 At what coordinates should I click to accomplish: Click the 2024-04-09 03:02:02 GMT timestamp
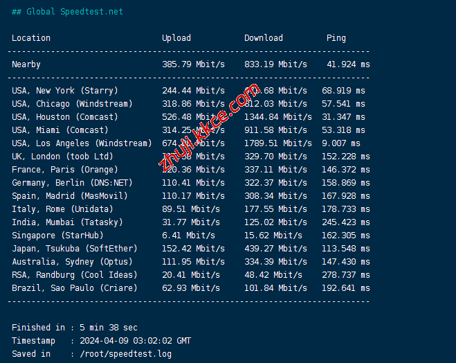click(136, 341)
